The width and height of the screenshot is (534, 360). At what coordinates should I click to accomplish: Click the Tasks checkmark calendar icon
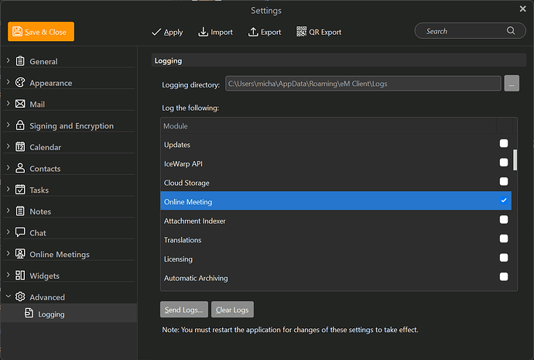[x=20, y=190]
